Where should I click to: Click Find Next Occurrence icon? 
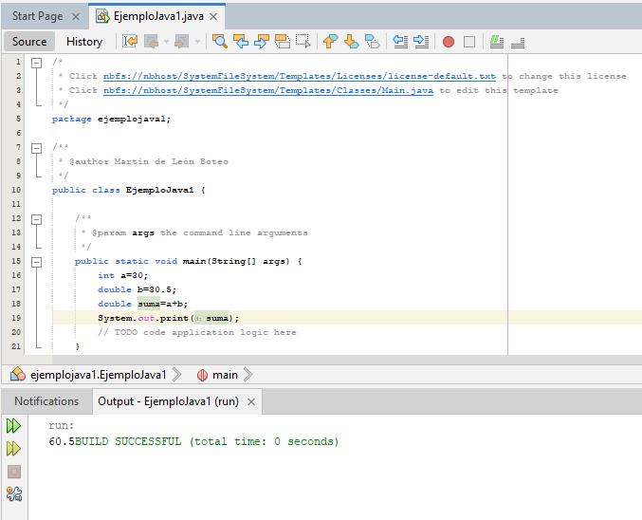coord(261,42)
